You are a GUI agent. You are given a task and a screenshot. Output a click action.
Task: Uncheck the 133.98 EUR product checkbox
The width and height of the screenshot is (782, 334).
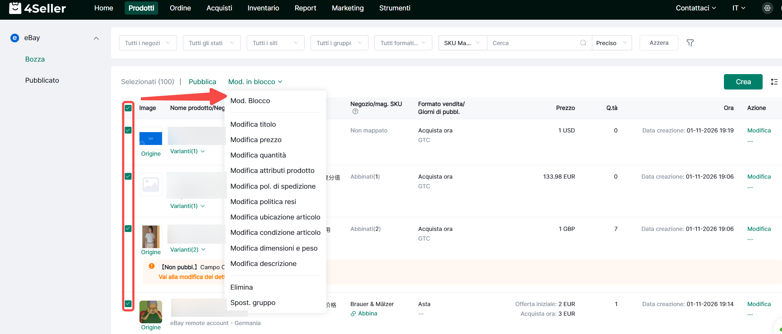point(128,176)
